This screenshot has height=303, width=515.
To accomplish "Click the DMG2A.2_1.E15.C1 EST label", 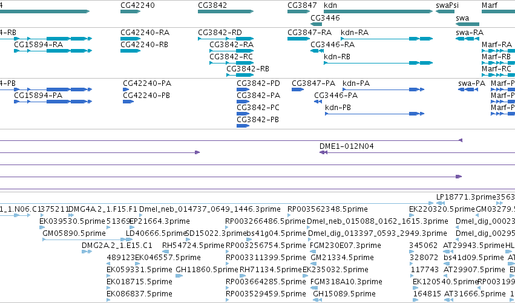I will (117, 245).
